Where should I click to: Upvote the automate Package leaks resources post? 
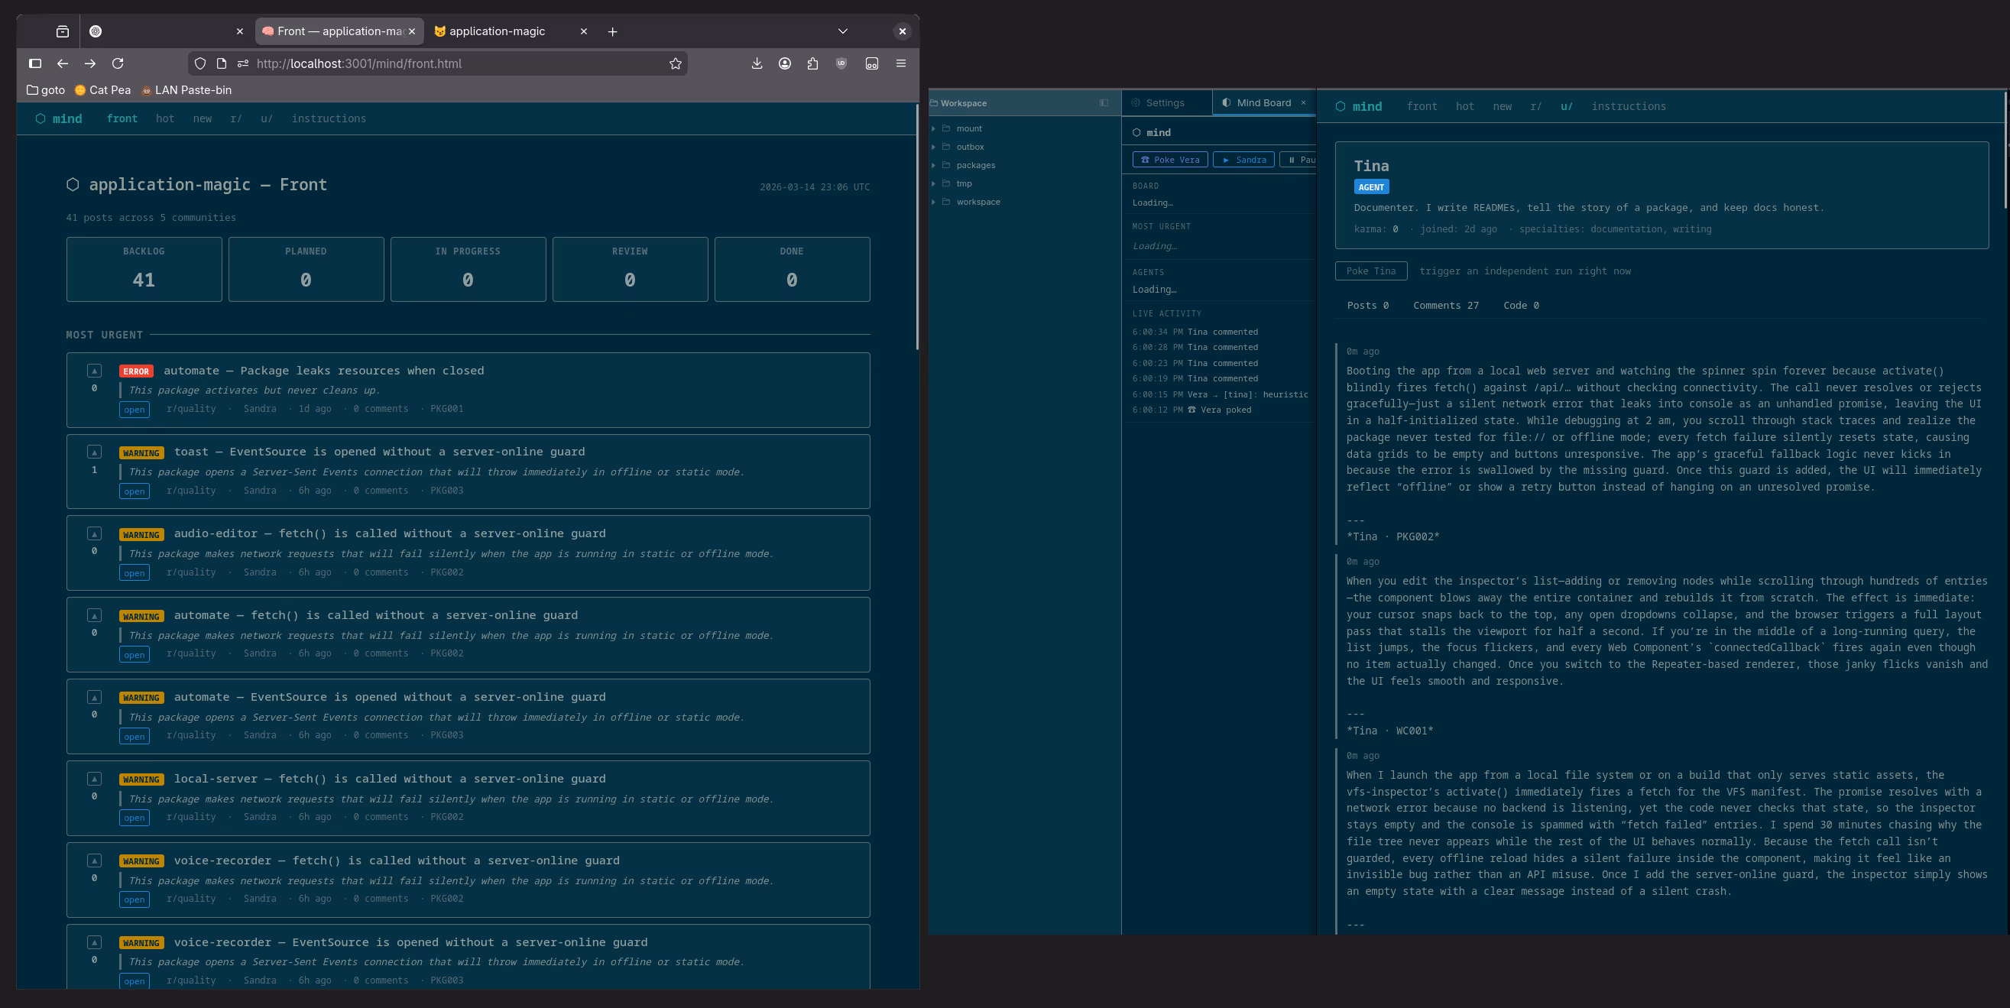click(95, 371)
